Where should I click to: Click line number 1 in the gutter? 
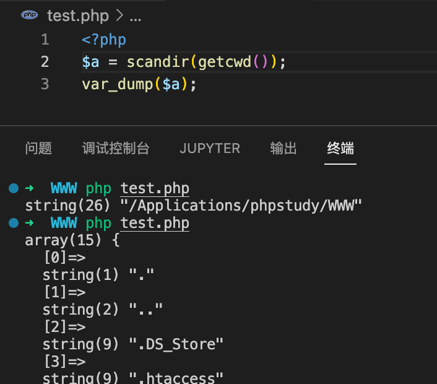45,39
